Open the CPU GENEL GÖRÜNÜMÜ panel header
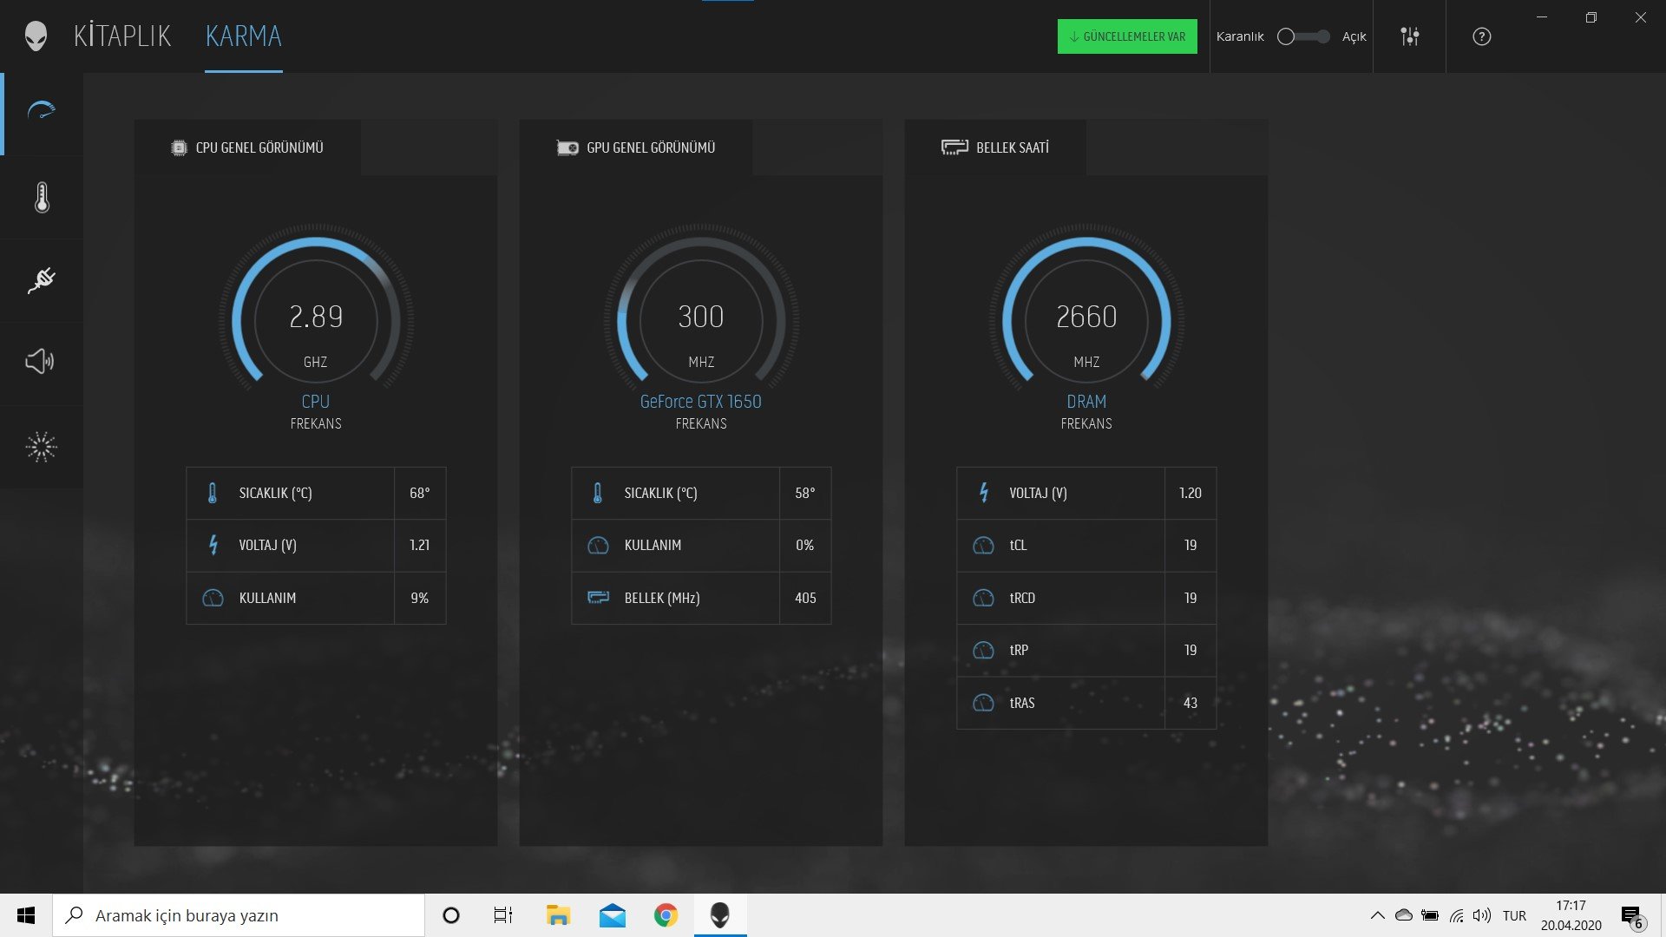 248,147
